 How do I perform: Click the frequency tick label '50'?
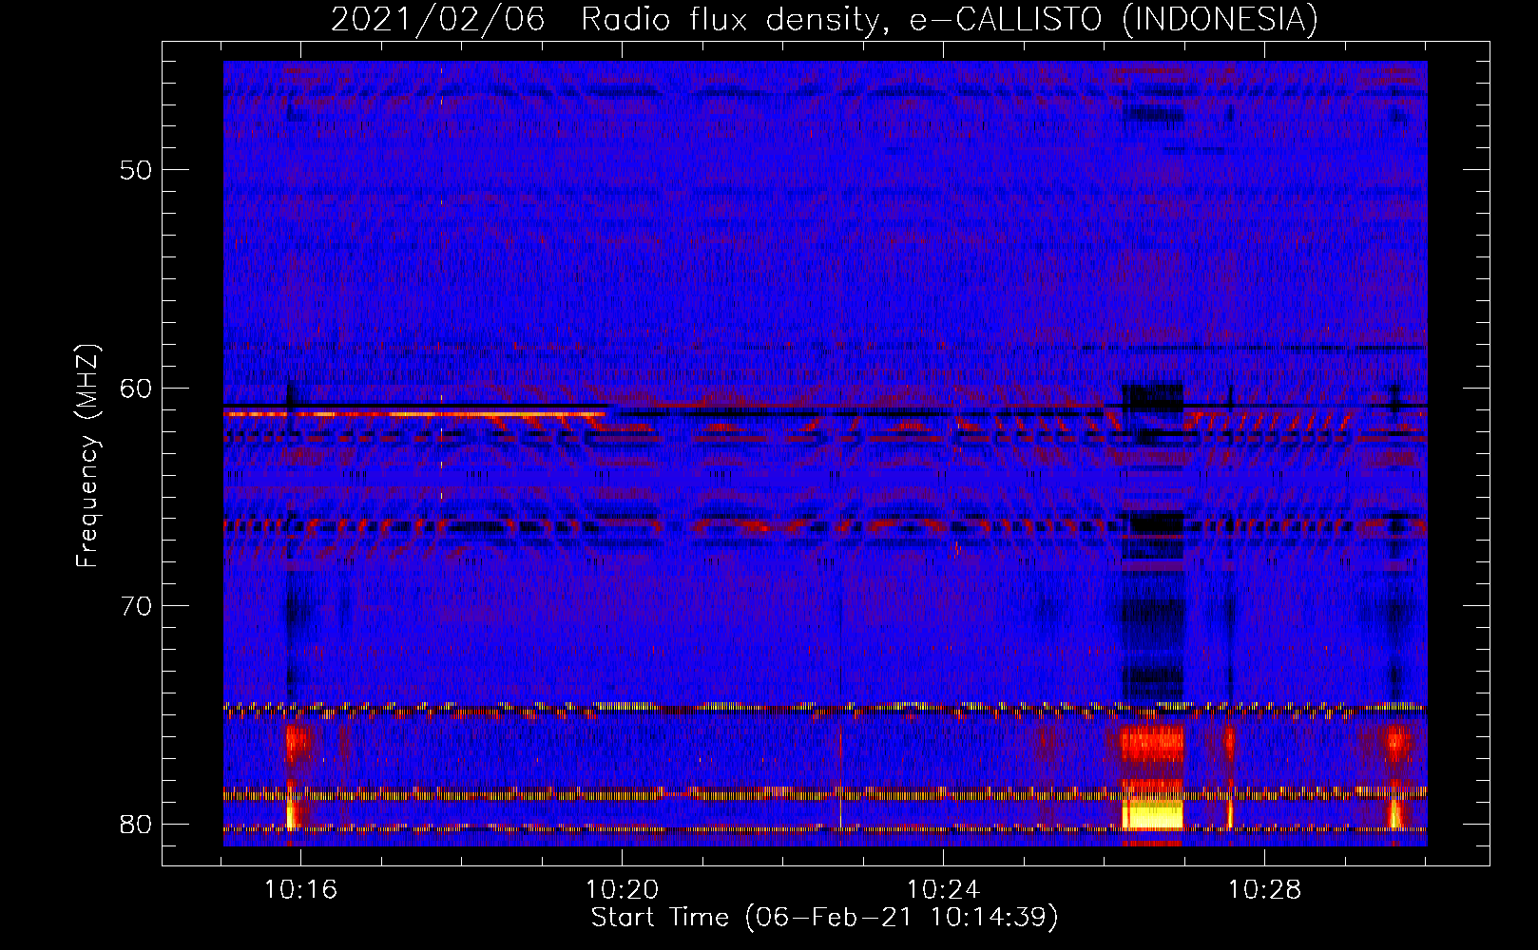click(137, 170)
